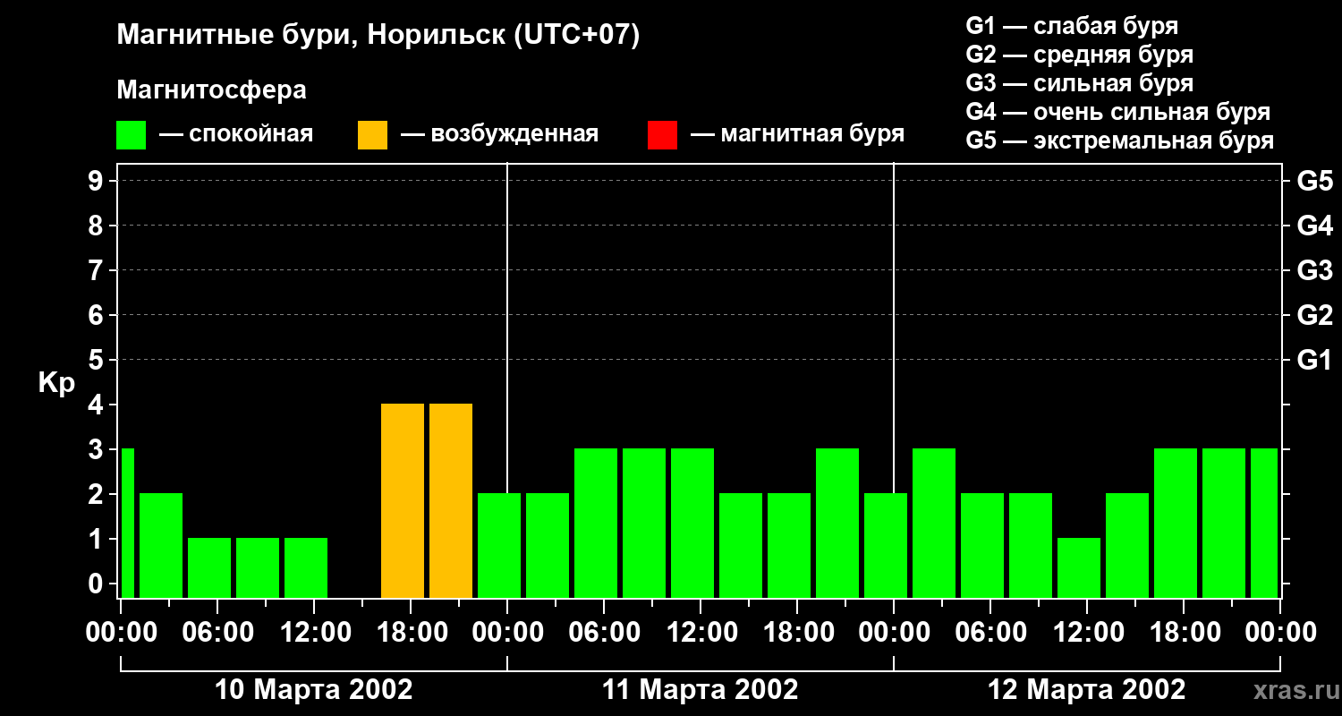Click the '— спокойная' legend label
Screen dimensions: 1342x716
click(236, 134)
